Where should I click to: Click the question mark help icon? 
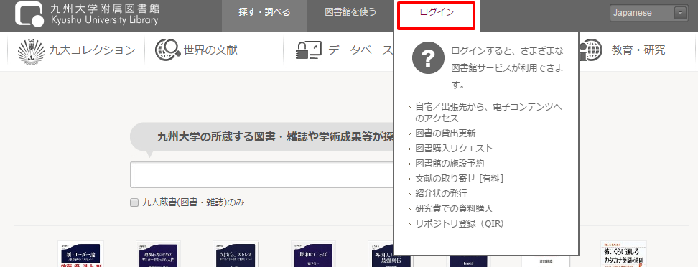(x=428, y=58)
